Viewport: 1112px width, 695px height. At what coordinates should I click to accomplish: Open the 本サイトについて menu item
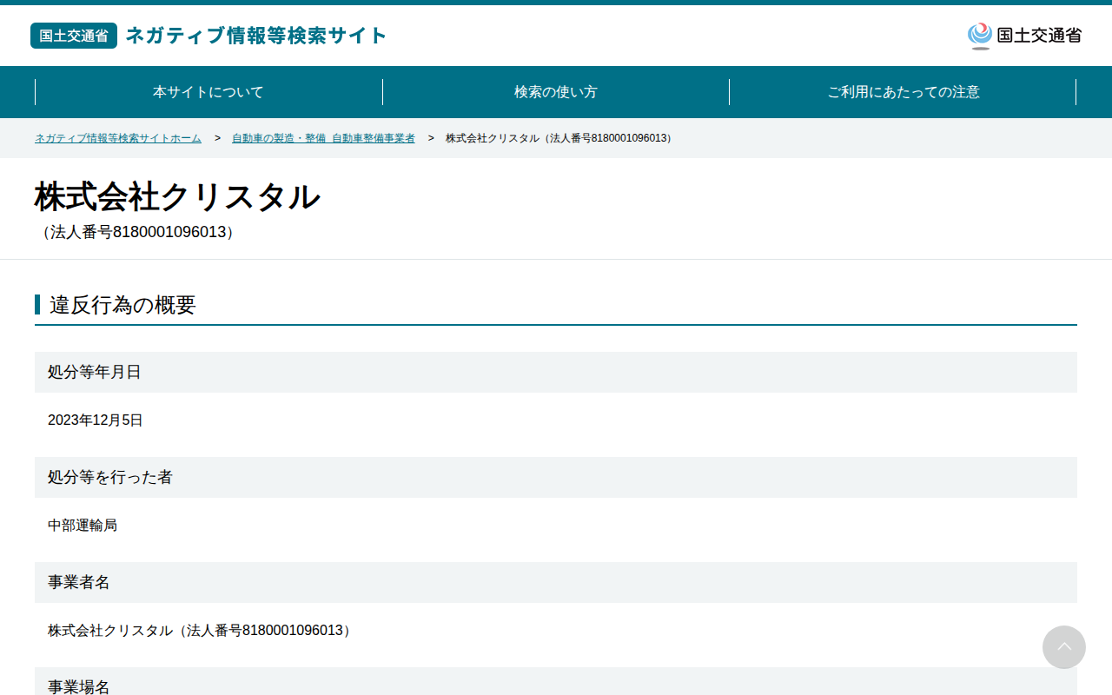click(208, 92)
